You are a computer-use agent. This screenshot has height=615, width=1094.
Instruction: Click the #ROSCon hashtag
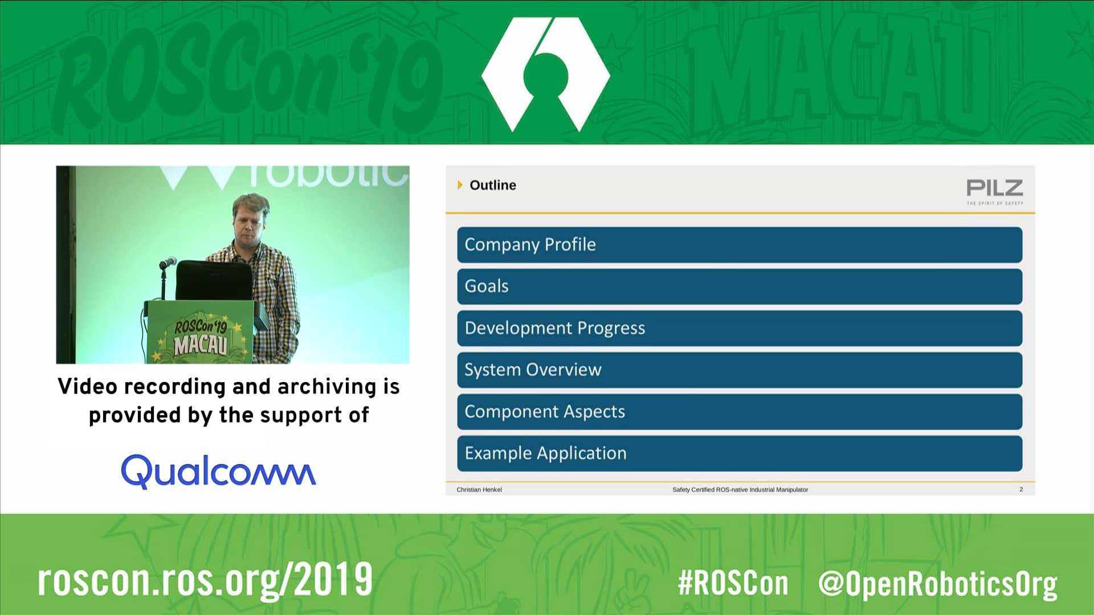point(733,584)
